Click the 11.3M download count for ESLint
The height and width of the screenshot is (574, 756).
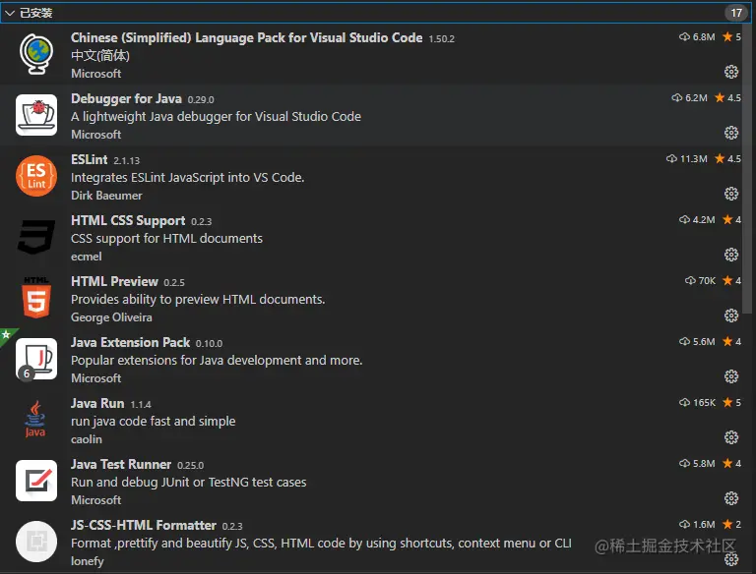click(687, 159)
